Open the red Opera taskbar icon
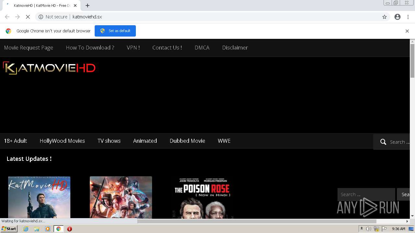 (69, 229)
